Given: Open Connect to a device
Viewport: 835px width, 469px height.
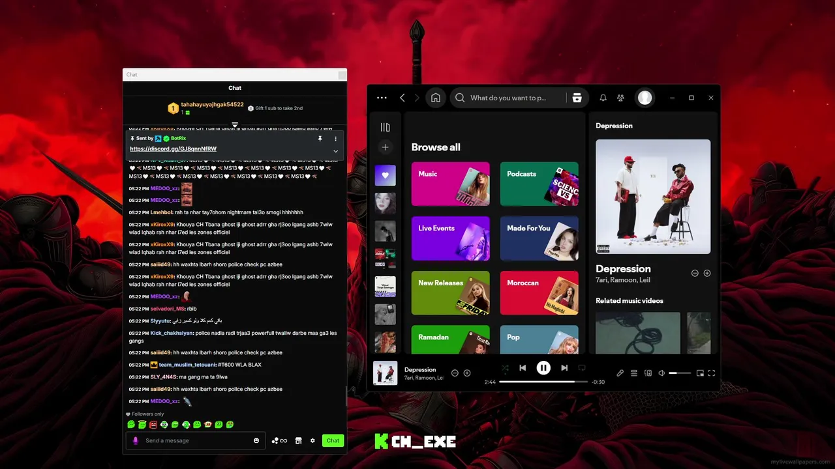Looking at the screenshot, I should (x=648, y=373).
